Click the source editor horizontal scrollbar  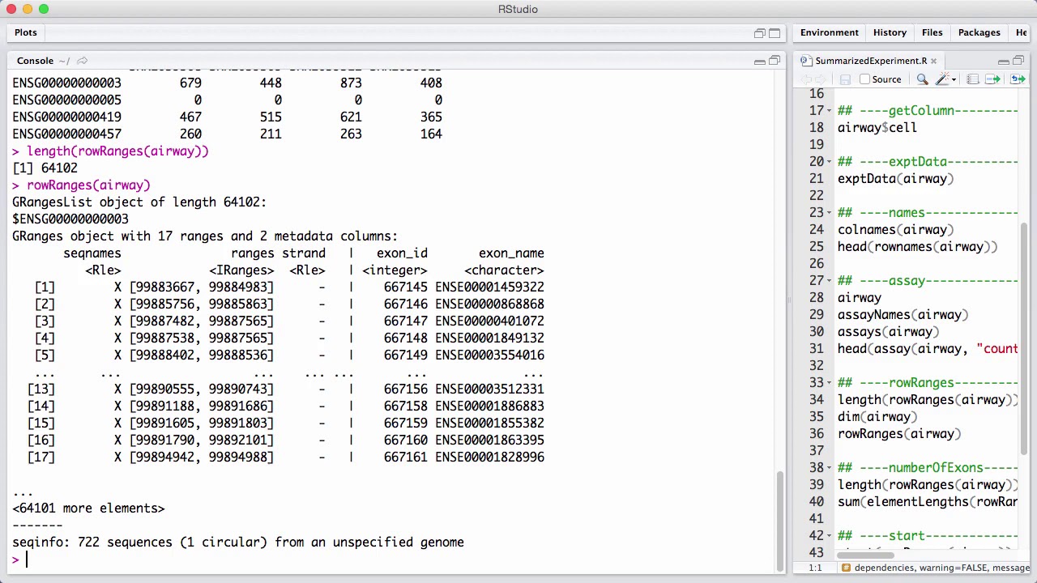coord(864,555)
